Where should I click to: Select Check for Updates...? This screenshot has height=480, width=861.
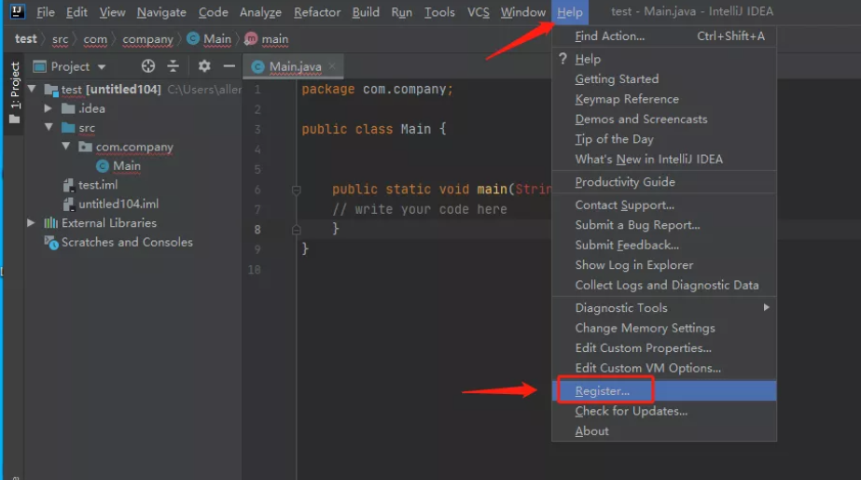point(664,411)
